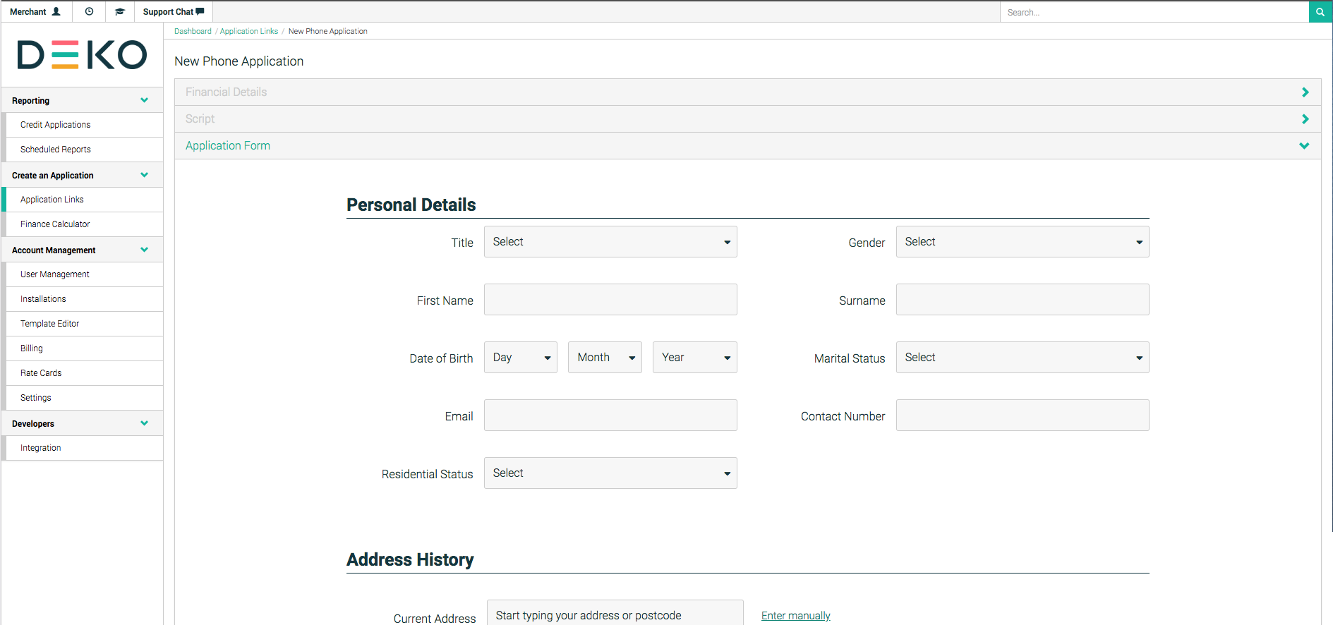Click the clock history icon in top bar
Image resolution: width=1333 pixels, height=625 pixels.
click(89, 12)
